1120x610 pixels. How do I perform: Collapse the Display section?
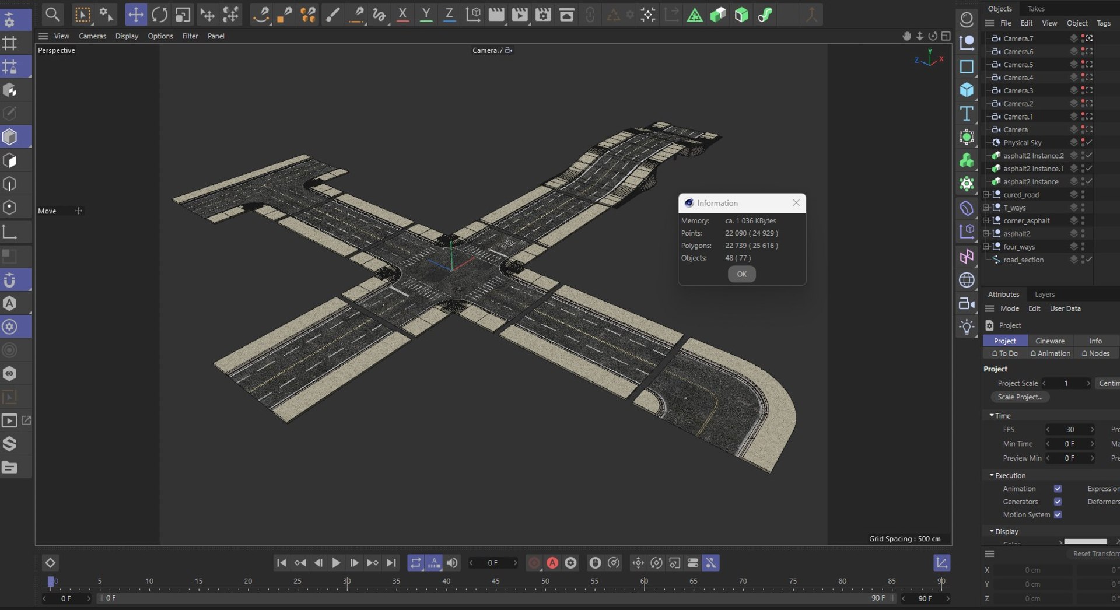pyautogui.click(x=992, y=531)
